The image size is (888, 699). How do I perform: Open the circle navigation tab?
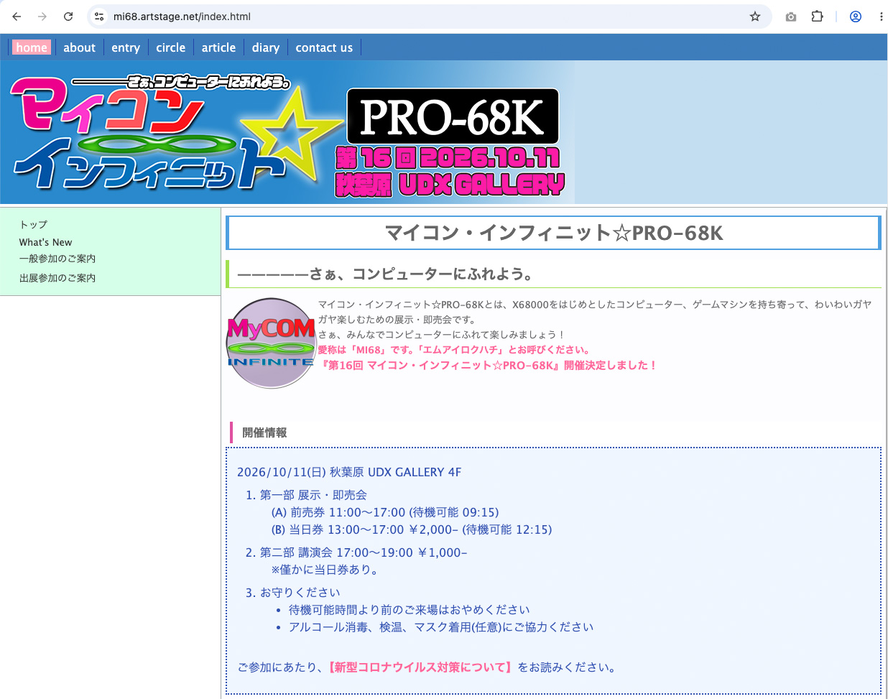coord(171,47)
